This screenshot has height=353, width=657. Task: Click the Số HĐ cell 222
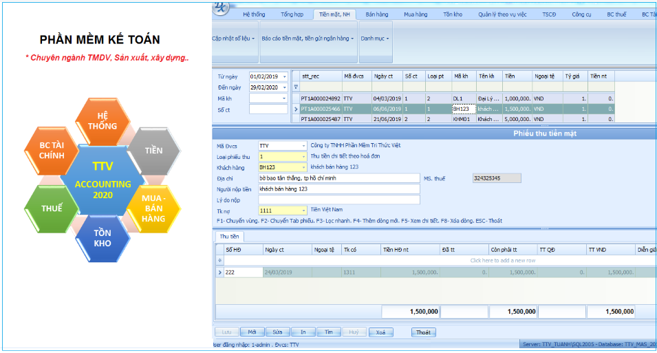244,272
